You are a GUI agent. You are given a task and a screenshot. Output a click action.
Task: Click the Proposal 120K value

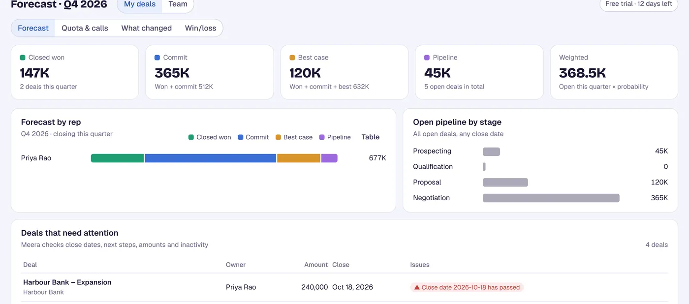click(659, 182)
